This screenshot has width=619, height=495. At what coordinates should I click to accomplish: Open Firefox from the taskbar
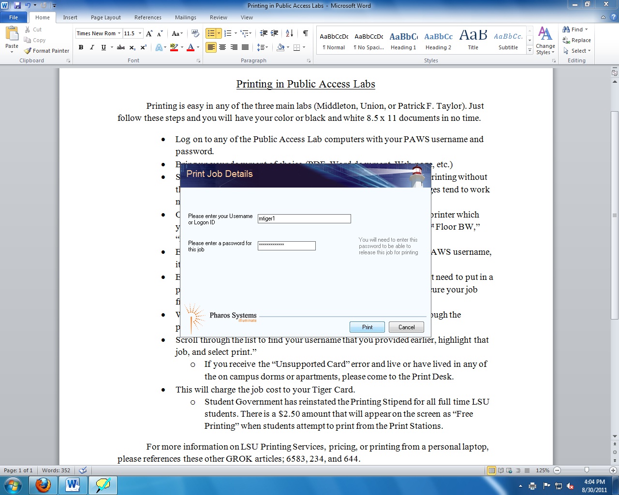point(43,485)
